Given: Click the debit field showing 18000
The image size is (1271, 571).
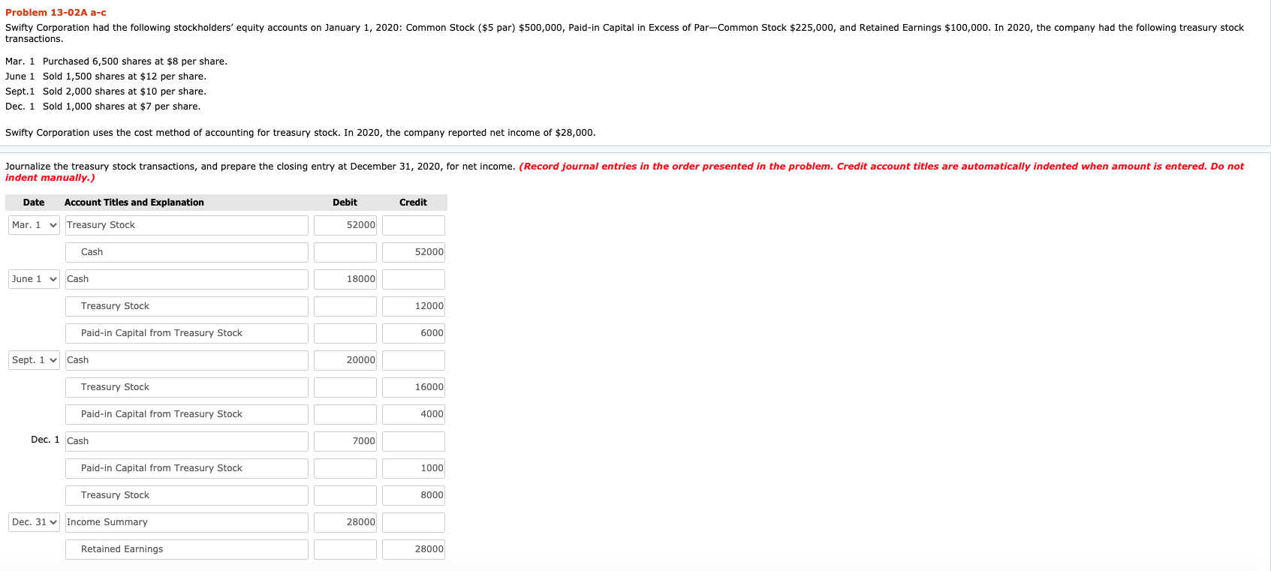Looking at the screenshot, I should coord(345,279).
